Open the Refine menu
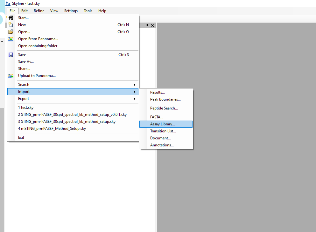Screen dimensions: 316x232 39,11
